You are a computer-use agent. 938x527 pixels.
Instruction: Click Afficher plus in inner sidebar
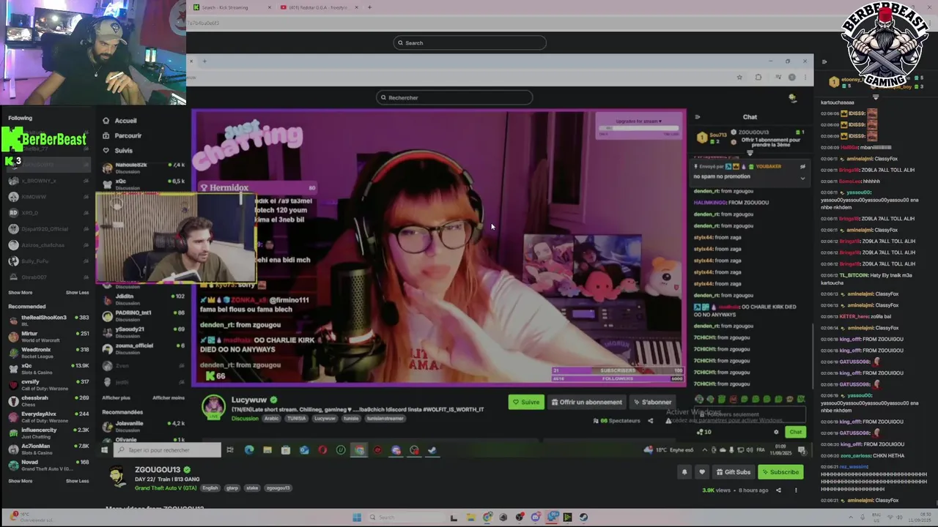tap(116, 398)
